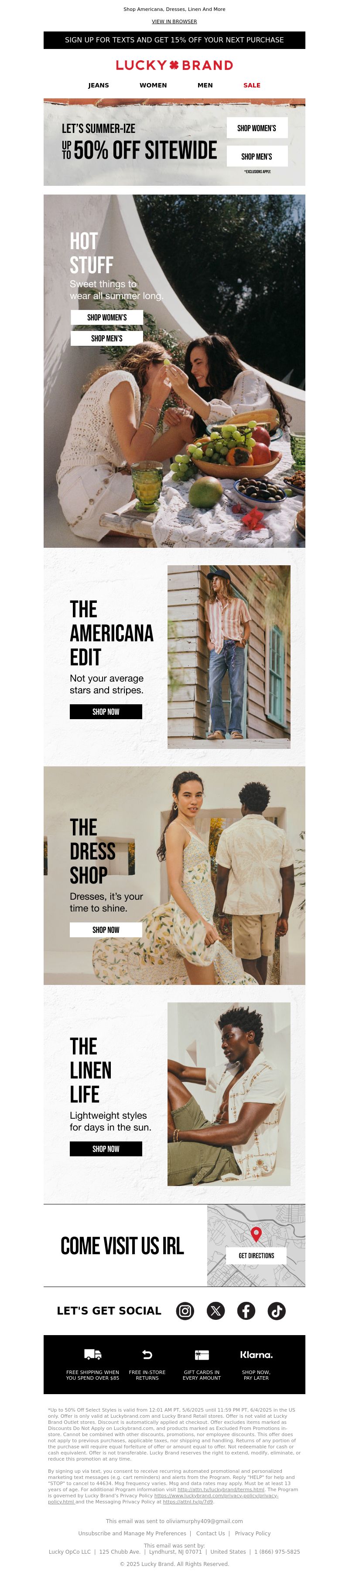The height and width of the screenshot is (1576, 349).
Task: Open Lucky Brand's Instagram page icon
Action: pyautogui.click(x=185, y=1311)
